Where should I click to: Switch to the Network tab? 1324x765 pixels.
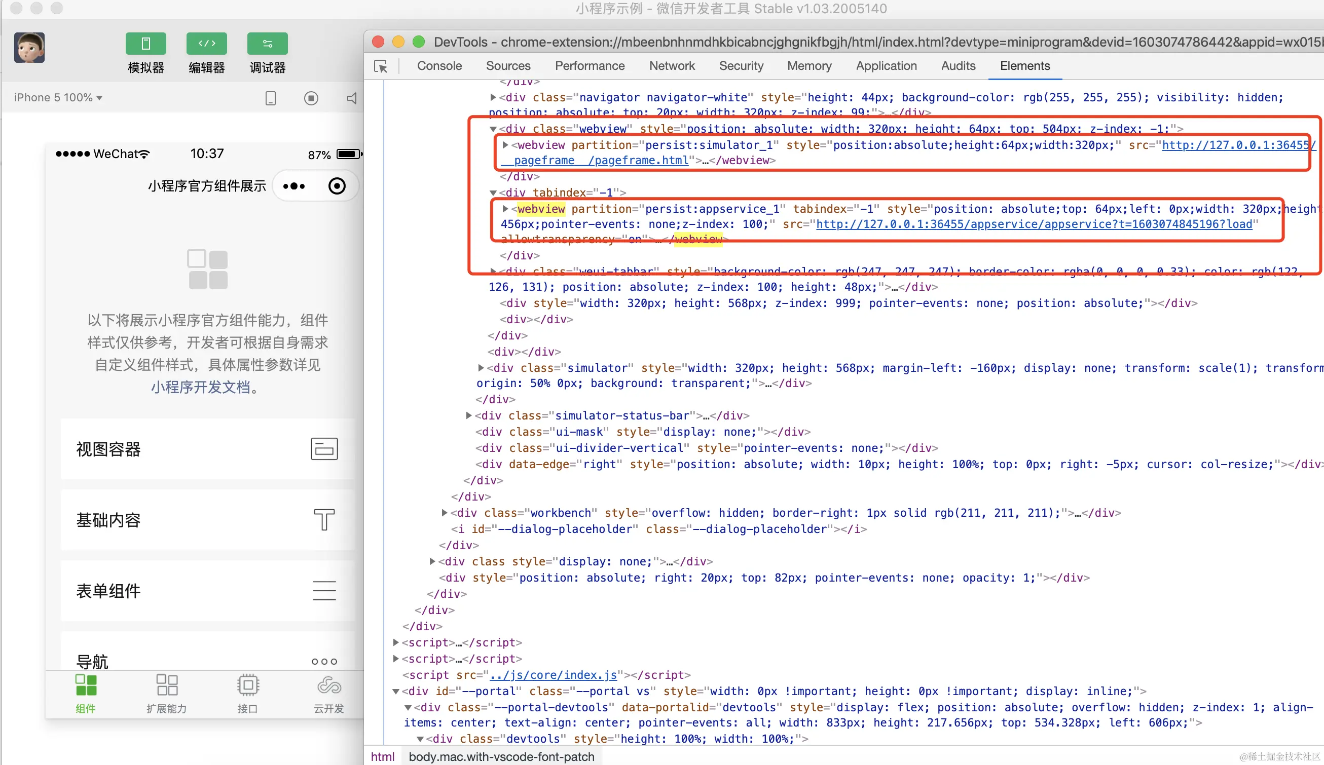click(672, 66)
